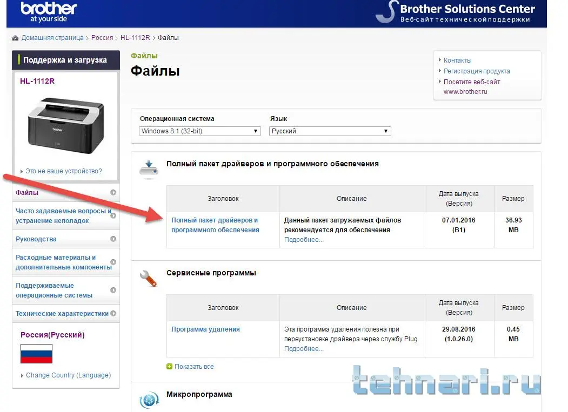The height and width of the screenshot is (412, 568).
Task: Open the Язык dropdown
Action: (330, 131)
